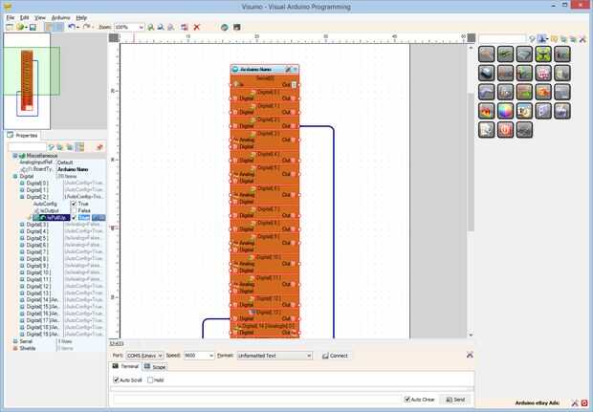The image size is (593, 412).
Task: Click the red pin icon in Properties
Action: [99, 147]
